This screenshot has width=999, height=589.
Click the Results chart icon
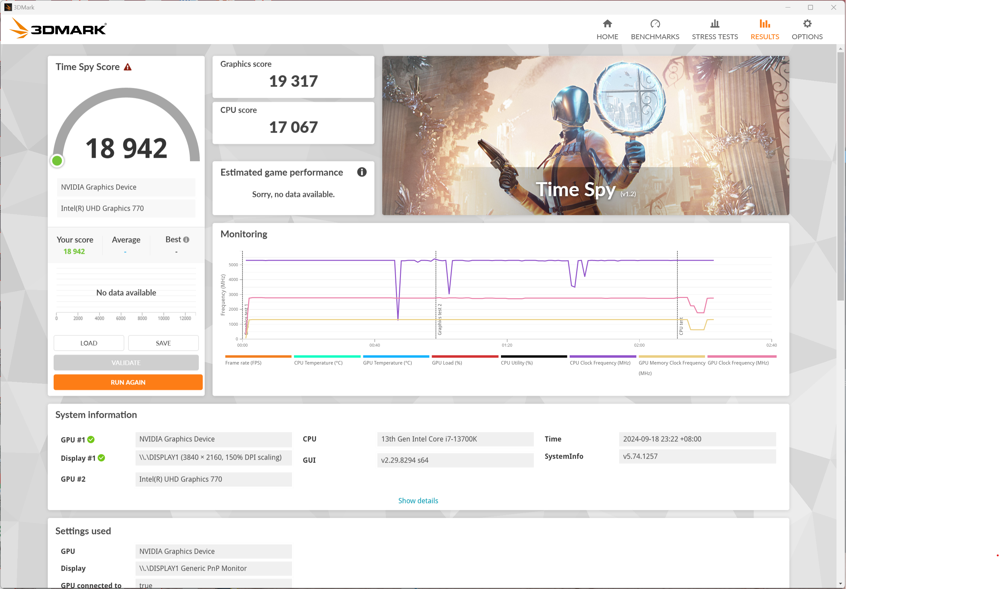(764, 24)
